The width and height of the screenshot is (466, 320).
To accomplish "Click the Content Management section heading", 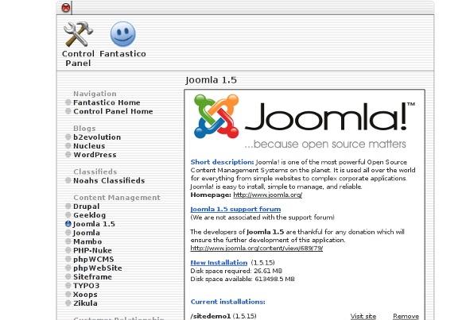I will tap(117, 198).
